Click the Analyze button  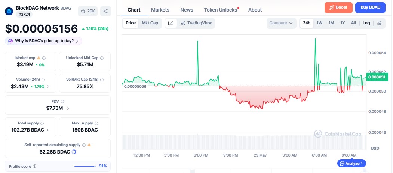coord(351,164)
